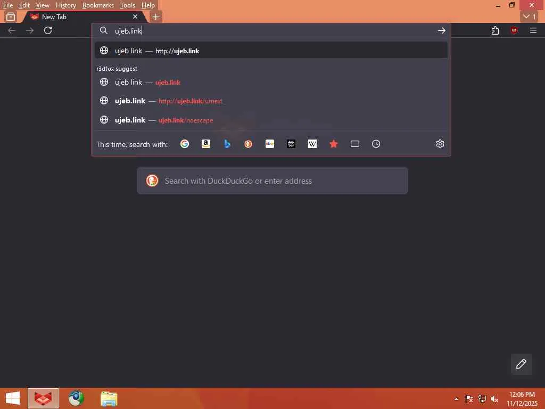Open network status tray icon
Screen dimensions: 545x409
click(482, 399)
